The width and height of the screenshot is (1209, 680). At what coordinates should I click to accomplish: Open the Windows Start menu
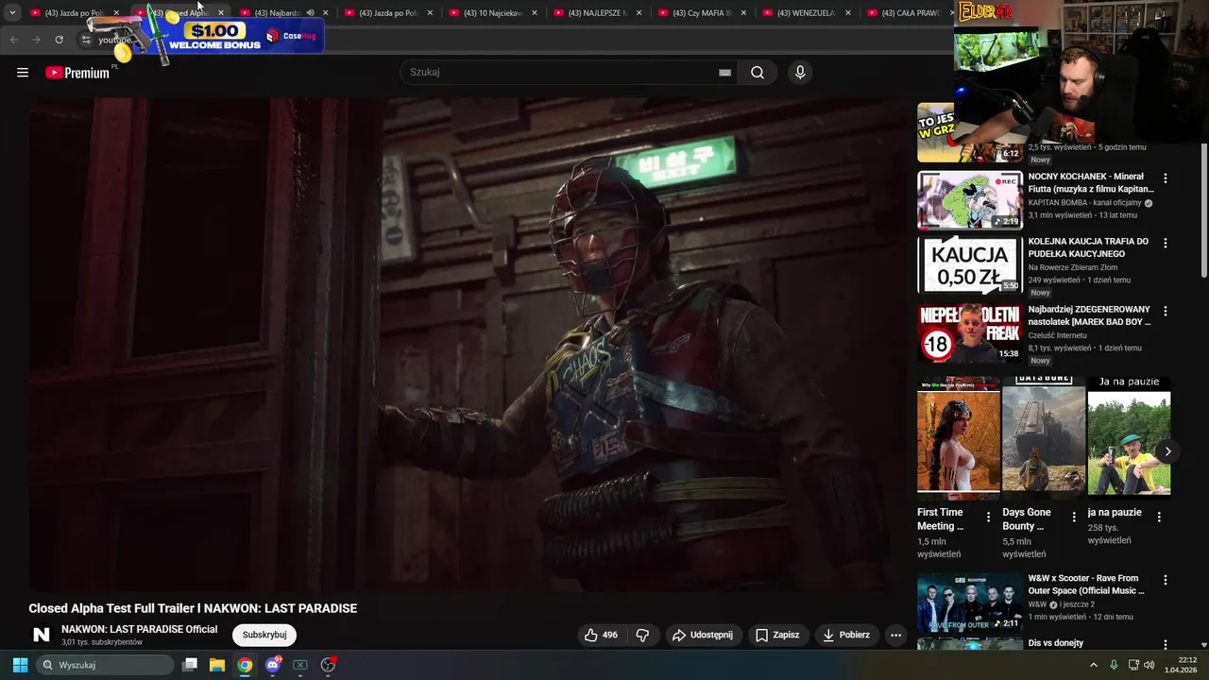[20, 665]
